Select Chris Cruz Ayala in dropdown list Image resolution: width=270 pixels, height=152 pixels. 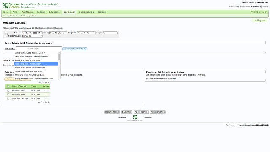(36, 75)
